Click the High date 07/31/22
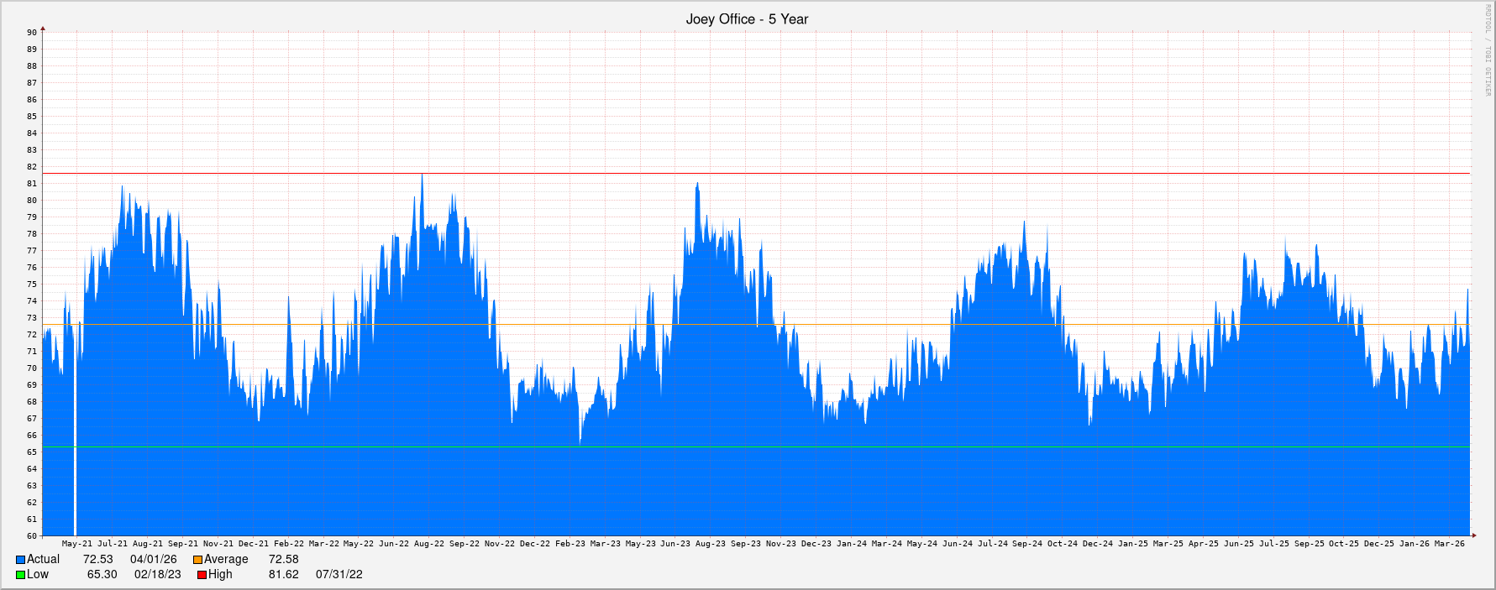 click(339, 575)
